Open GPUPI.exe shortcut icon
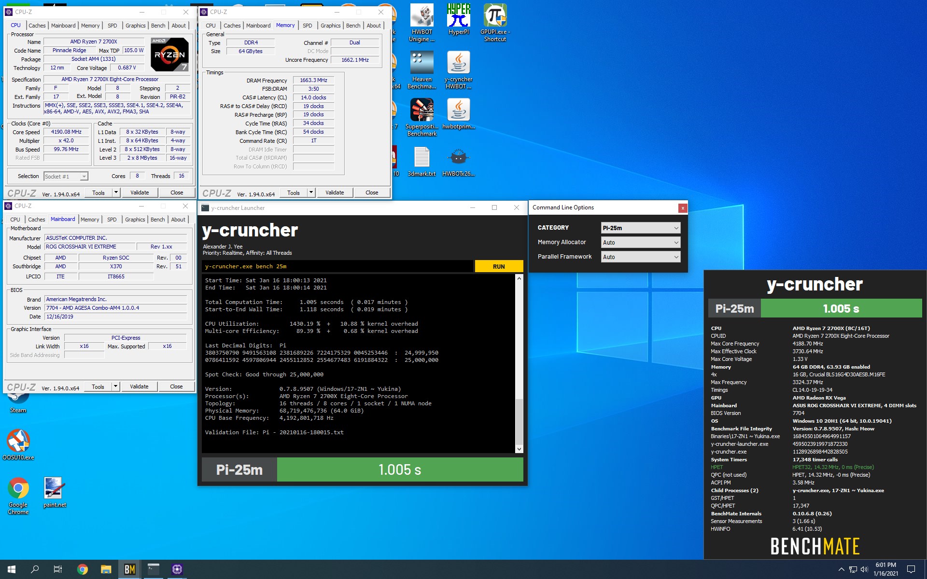This screenshot has width=927, height=579. [x=495, y=23]
